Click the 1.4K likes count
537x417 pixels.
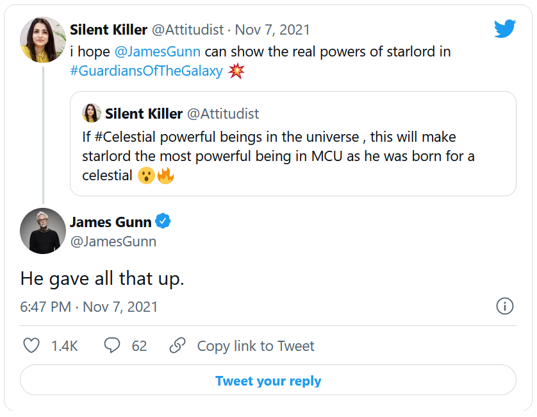point(65,346)
